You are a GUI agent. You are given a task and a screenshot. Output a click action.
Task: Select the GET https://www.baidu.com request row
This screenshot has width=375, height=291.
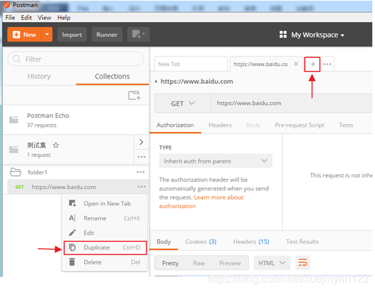pos(78,187)
